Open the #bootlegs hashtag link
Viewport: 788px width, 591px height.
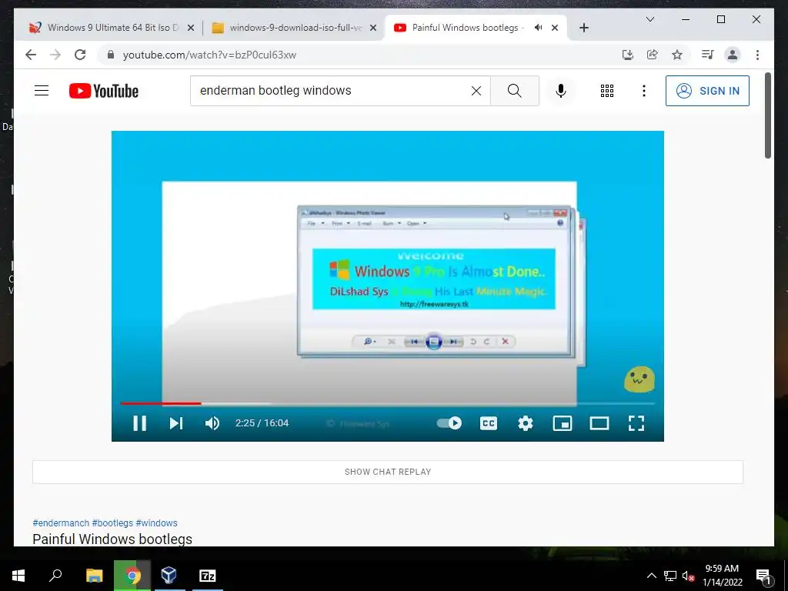click(x=112, y=523)
